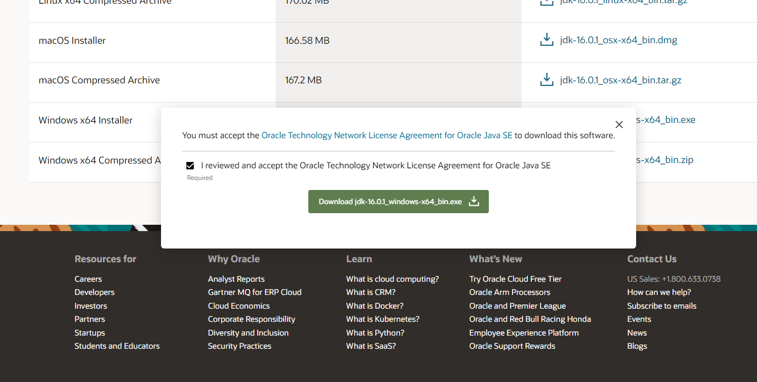Image resolution: width=757 pixels, height=382 pixels.
Task: Open Oracle Technology Network License Agreement link
Action: 387,135
